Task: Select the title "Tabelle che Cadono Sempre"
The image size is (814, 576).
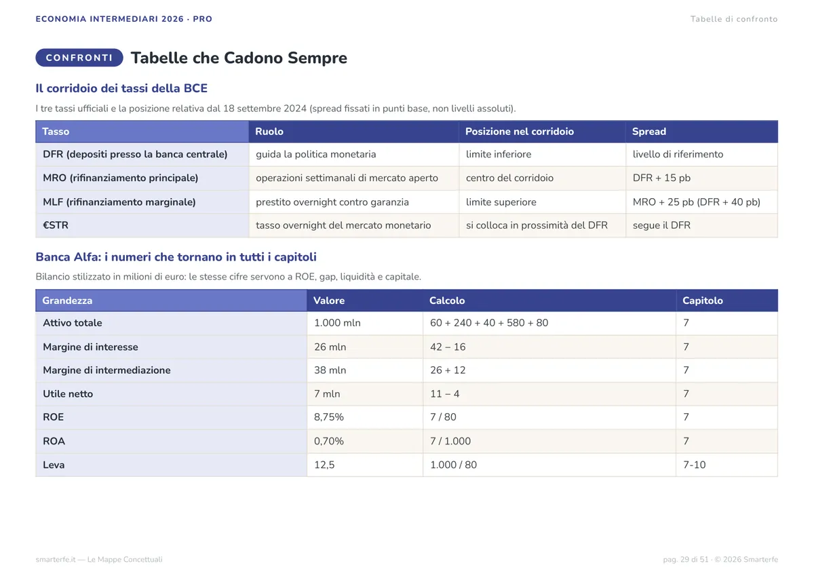Action: click(x=239, y=58)
